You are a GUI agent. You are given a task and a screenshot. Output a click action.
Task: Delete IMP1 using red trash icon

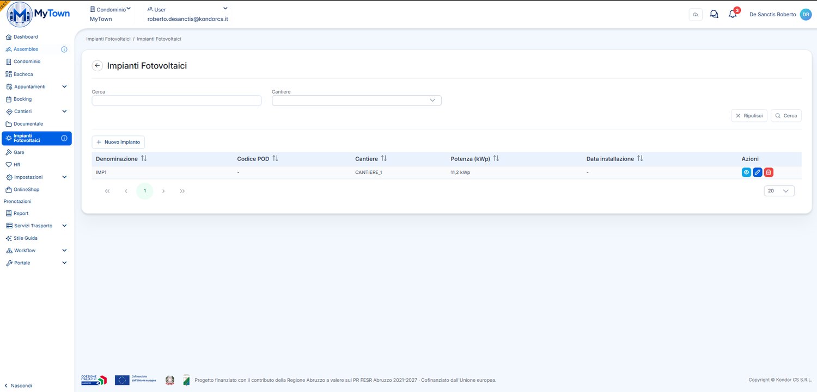[769, 172]
